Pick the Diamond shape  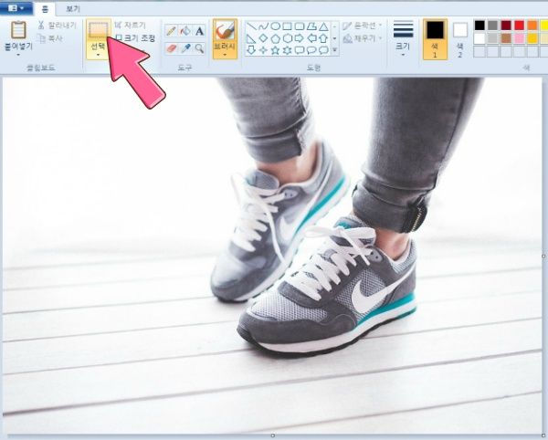coord(264,38)
